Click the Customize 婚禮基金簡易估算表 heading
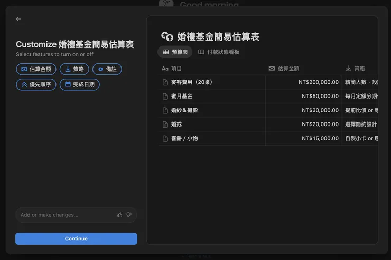 click(75, 44)
